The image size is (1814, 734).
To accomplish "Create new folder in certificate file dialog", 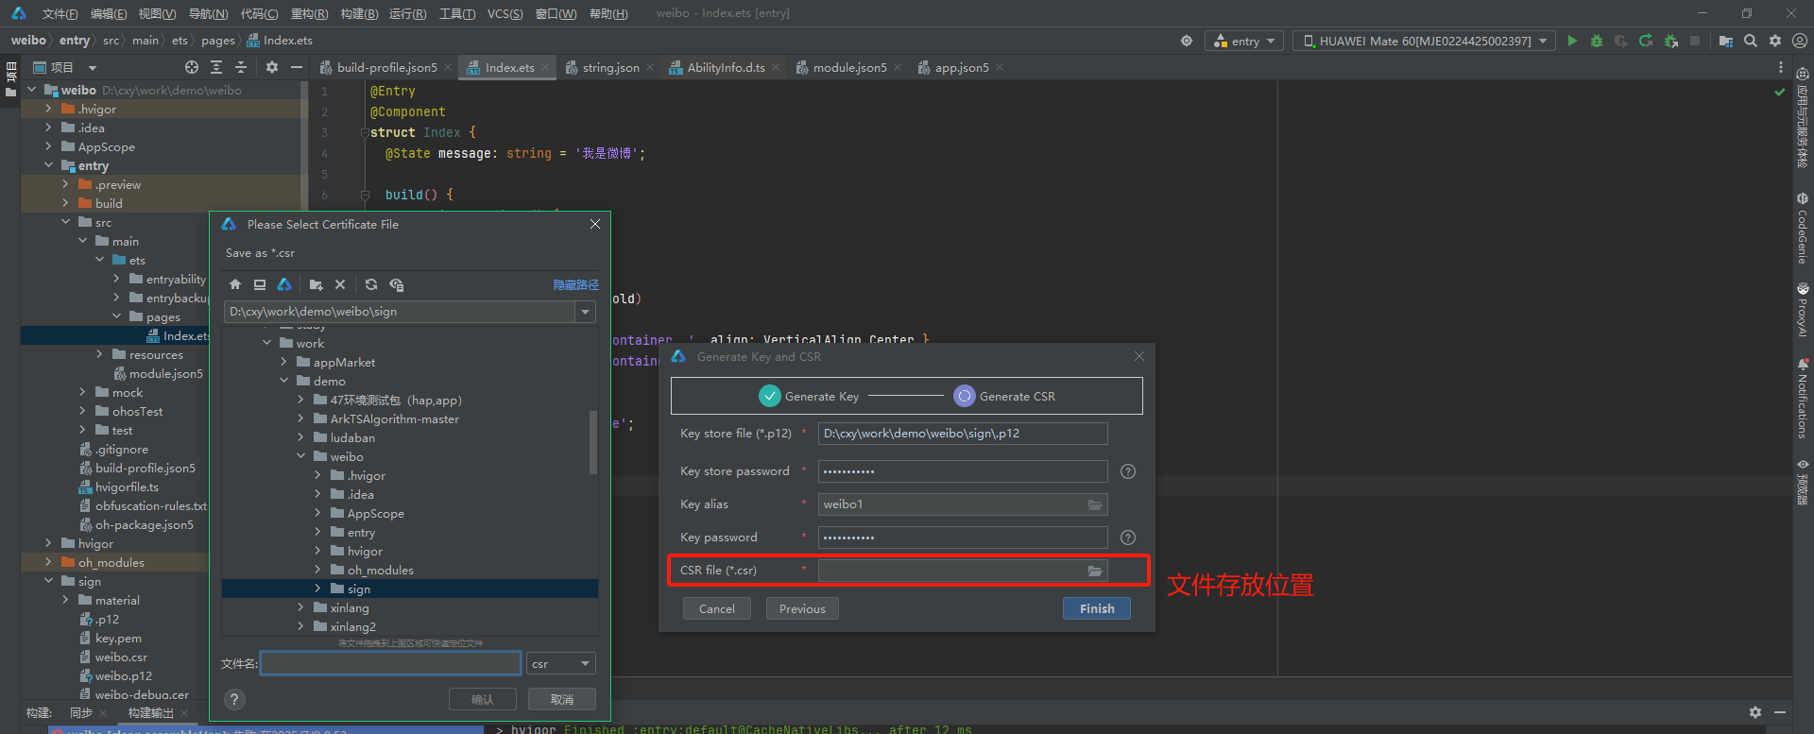I will coord(317,284).
